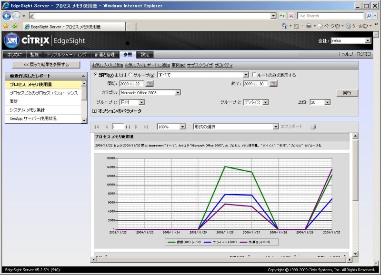Click the browser Stop (red X) icon
This screenshot has width=381, height=275.
click(x=291, y=16)
